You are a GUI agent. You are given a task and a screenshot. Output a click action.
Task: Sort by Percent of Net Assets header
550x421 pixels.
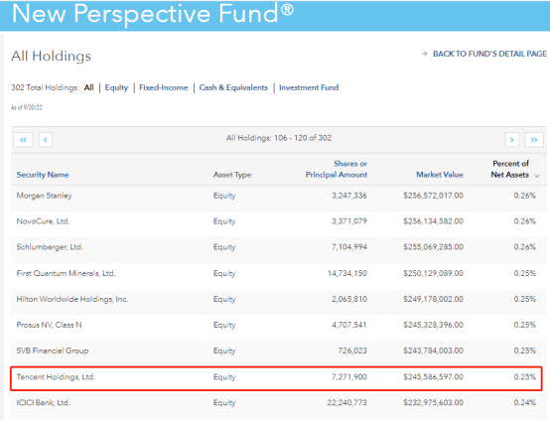510,169
